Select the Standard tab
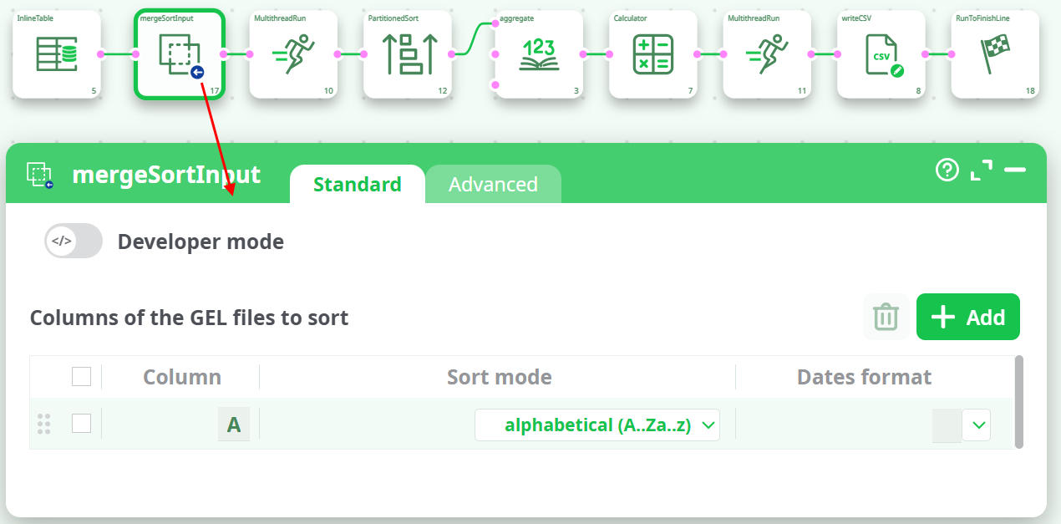The image size is (1061, 524). (x=357, y=184)
